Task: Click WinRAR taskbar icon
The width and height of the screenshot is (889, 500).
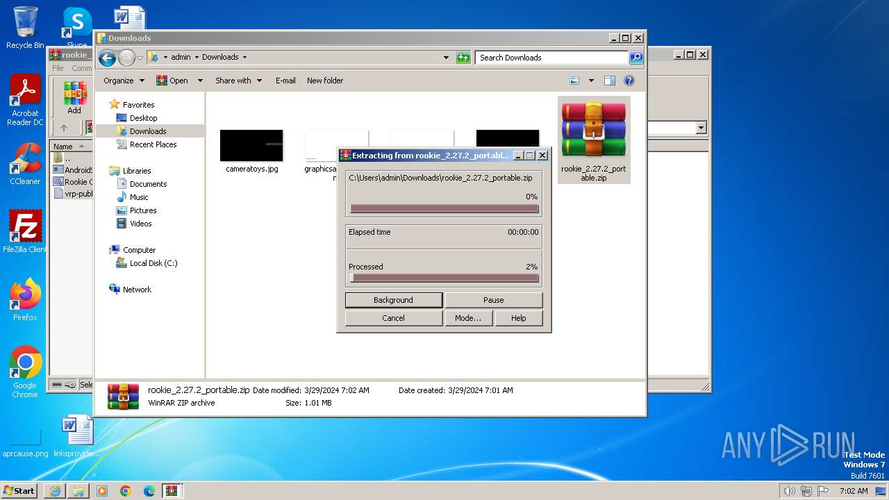Action: click(x=172, y=491)
